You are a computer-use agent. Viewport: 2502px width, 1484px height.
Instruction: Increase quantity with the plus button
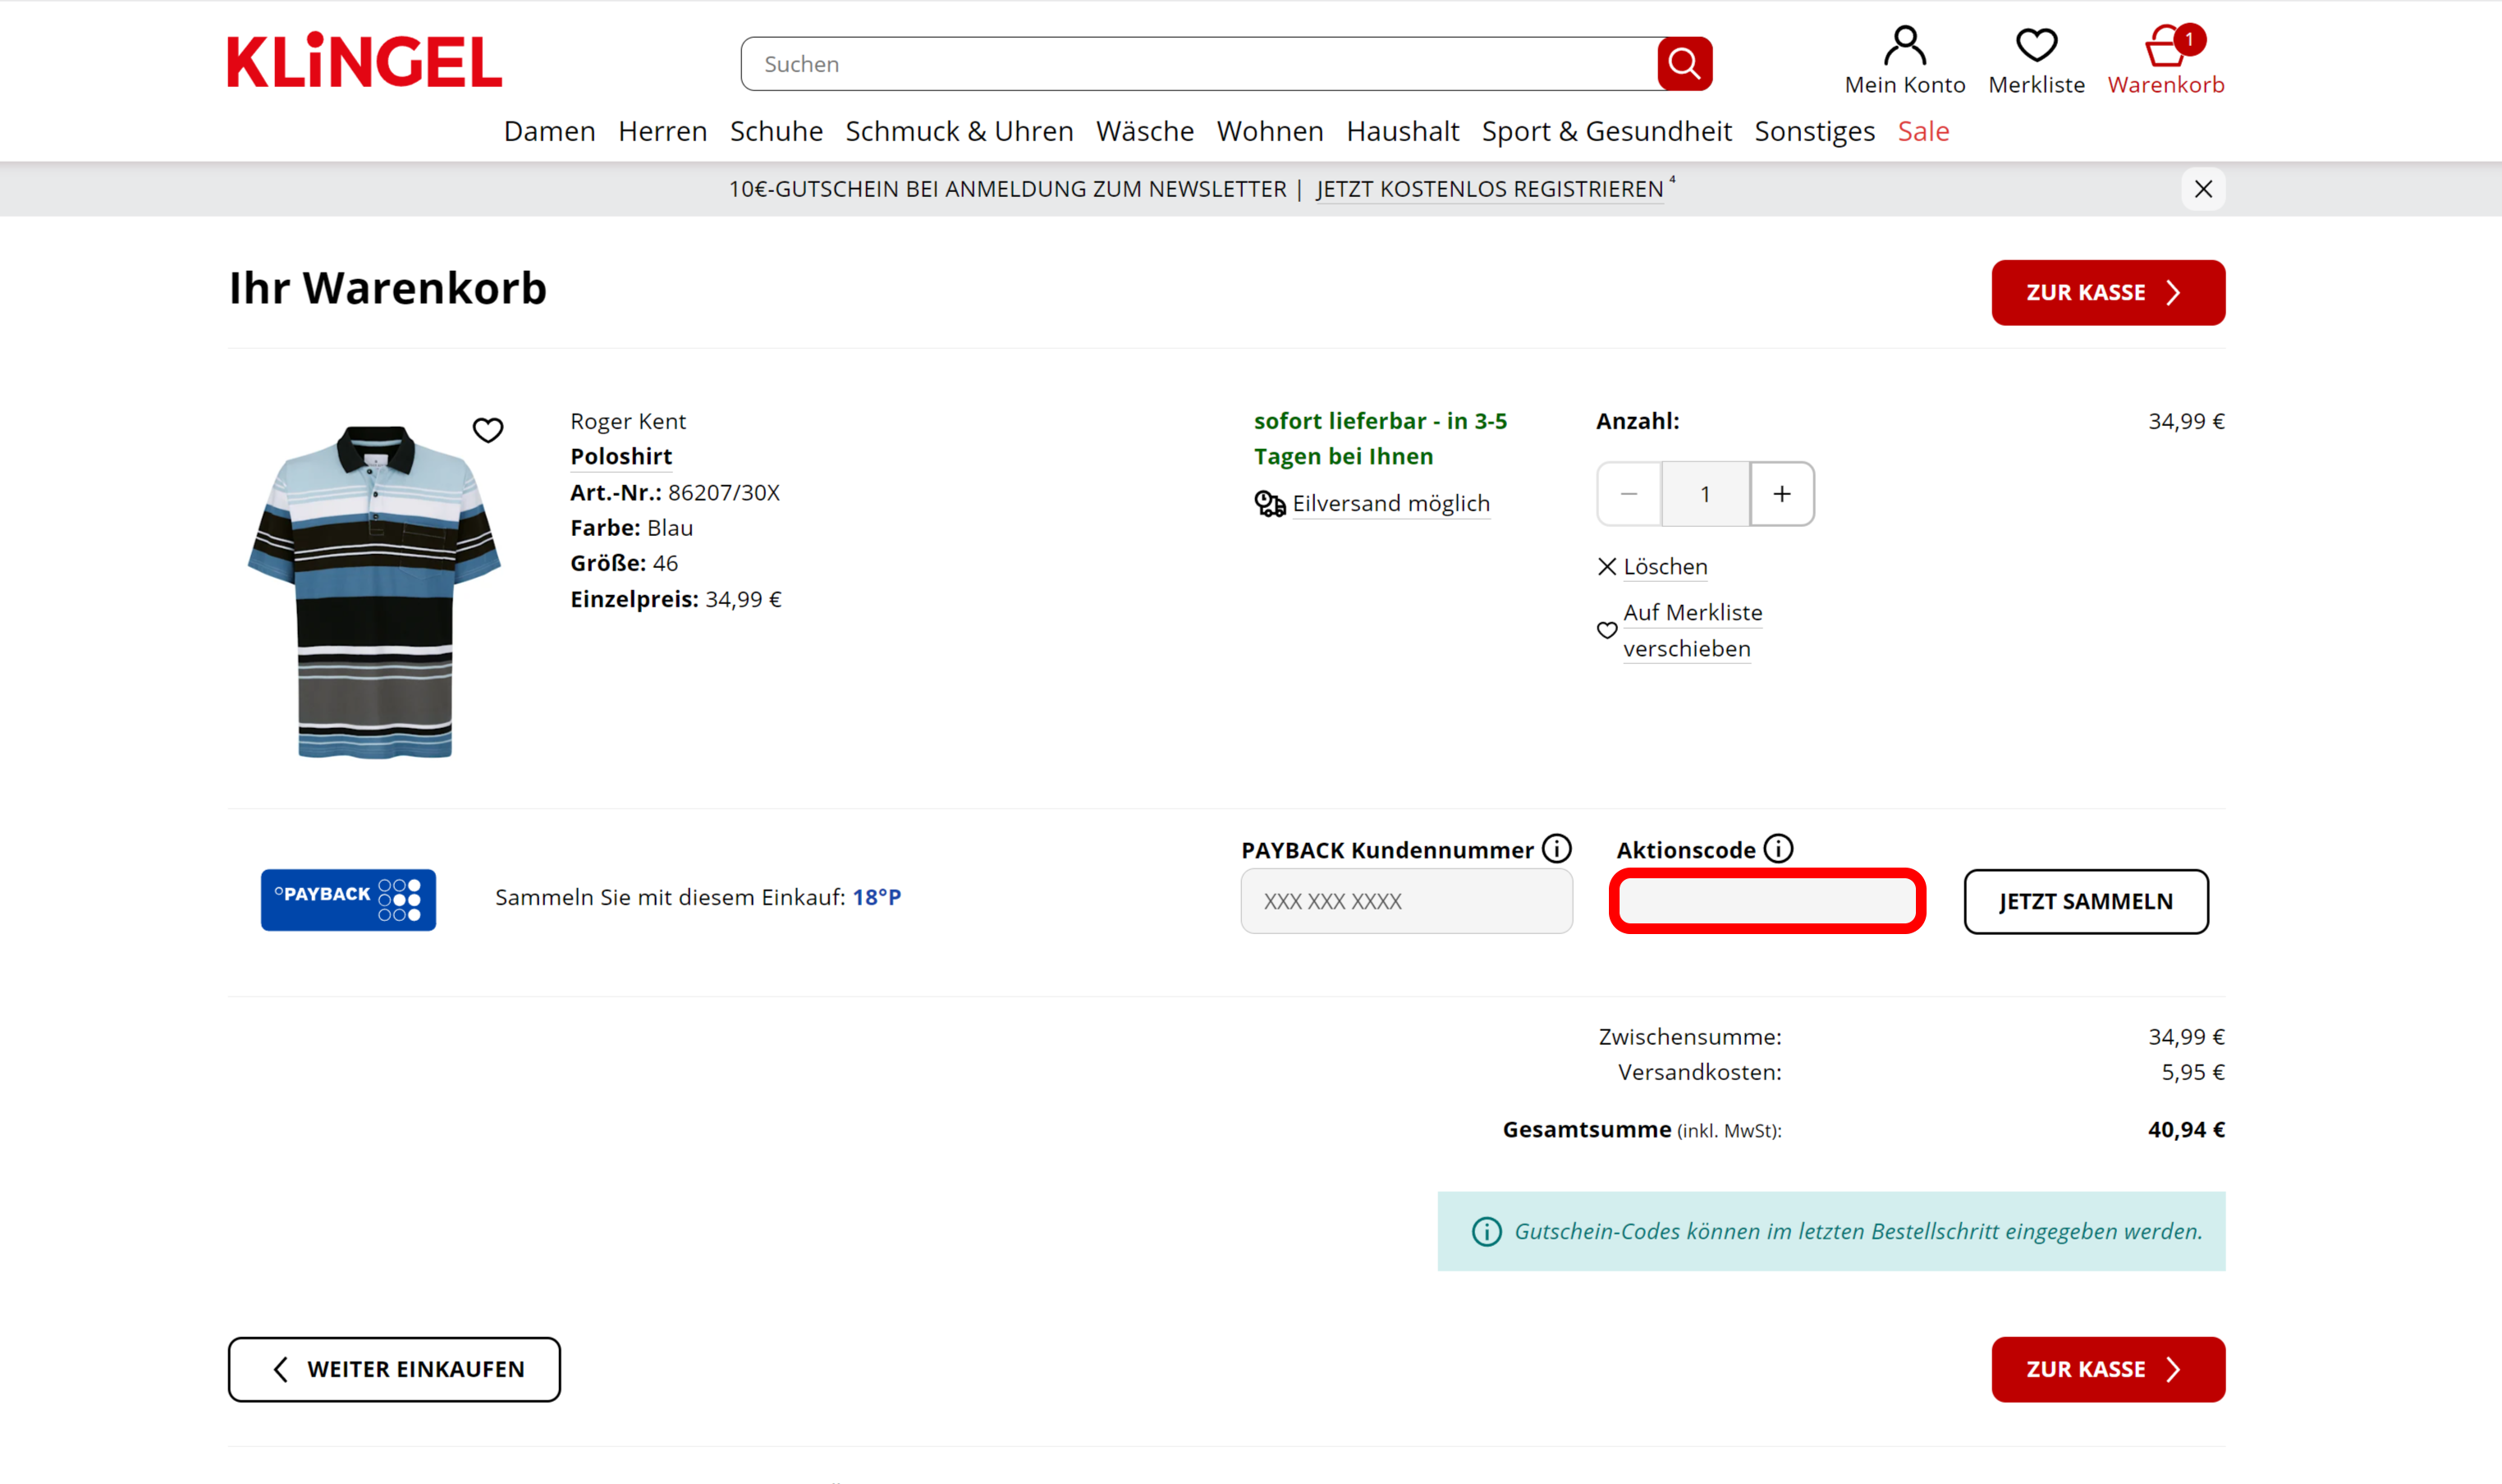[1782, 494]
